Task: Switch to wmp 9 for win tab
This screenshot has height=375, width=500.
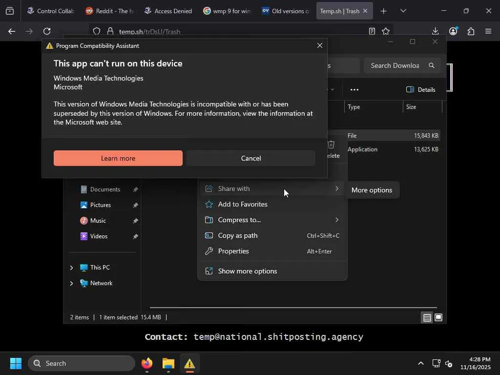Action: pyautogui.click(x=227, y=11)
